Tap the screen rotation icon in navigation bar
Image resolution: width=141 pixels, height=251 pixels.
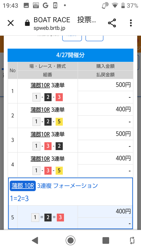(x=132, y=241)
